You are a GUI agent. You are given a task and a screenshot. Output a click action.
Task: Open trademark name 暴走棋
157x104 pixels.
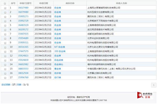pos(58,69)
